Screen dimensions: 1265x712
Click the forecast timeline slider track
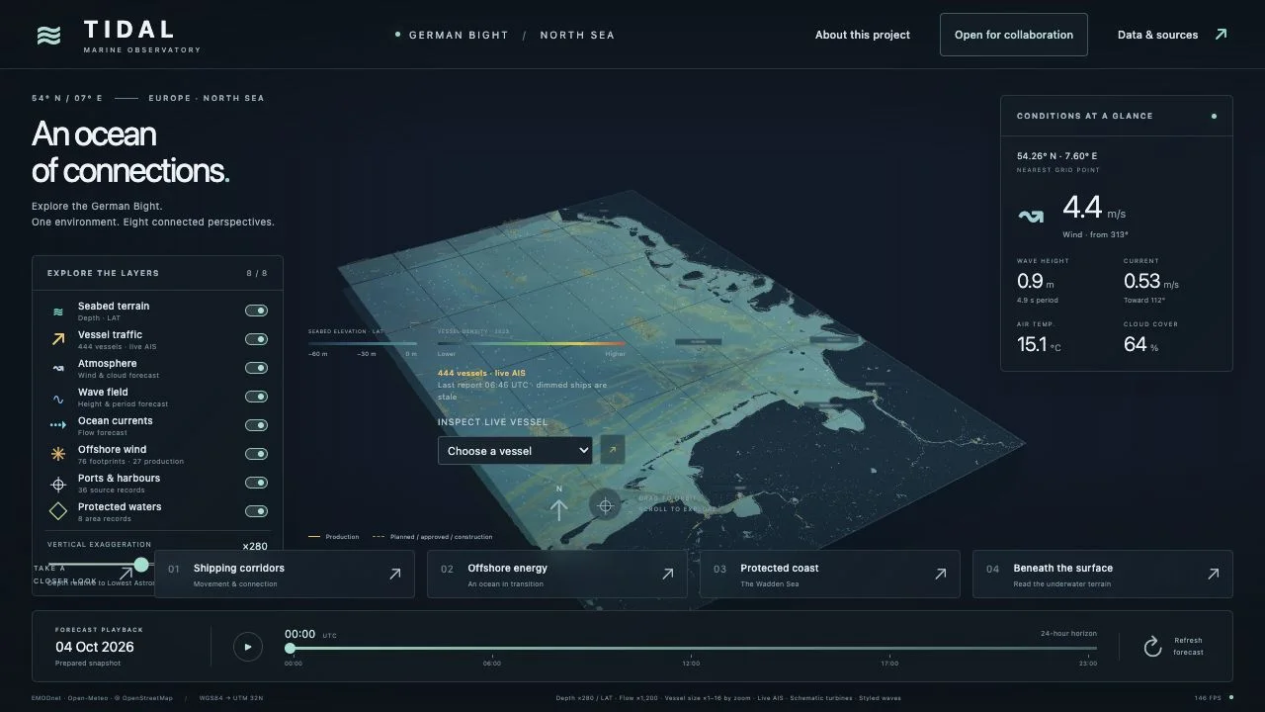(693, 648)
